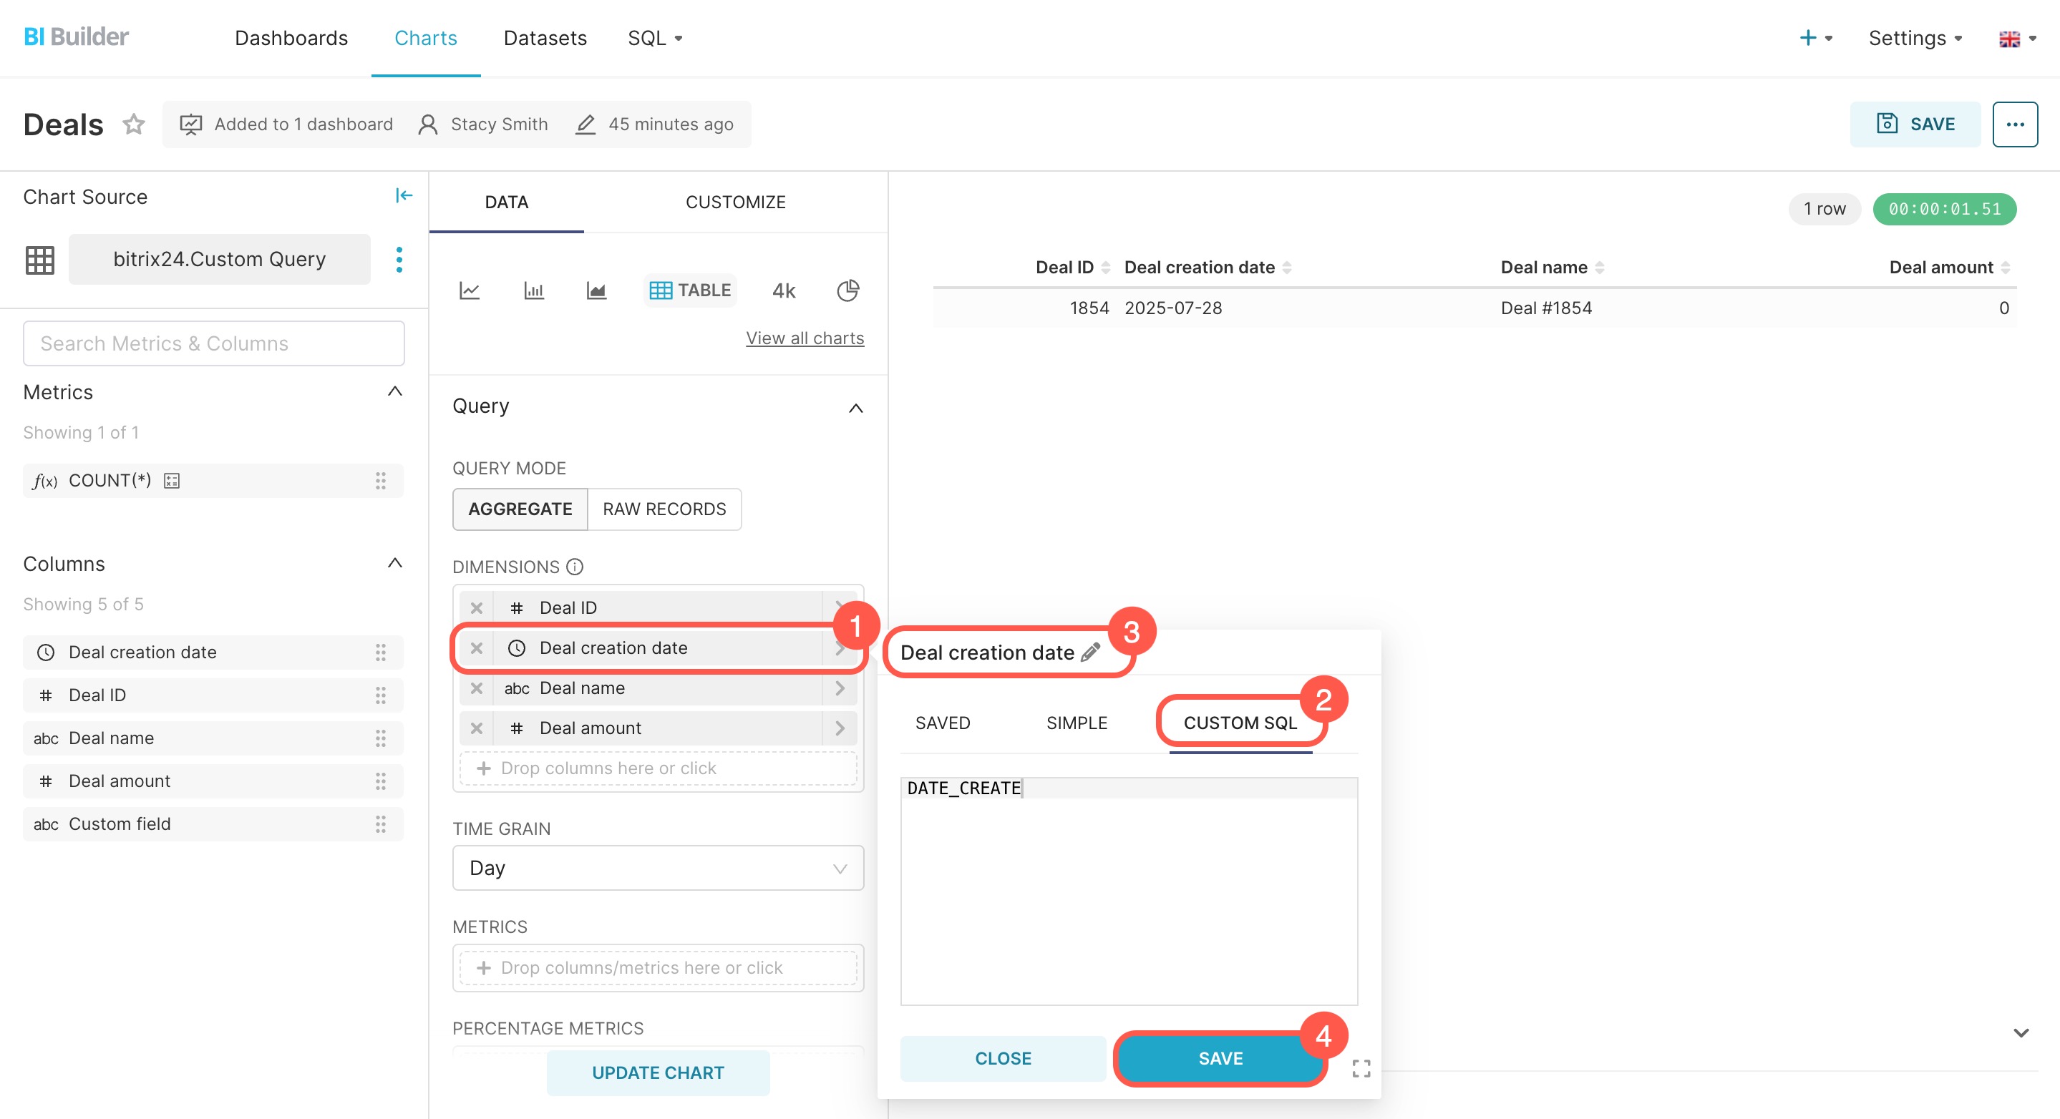The height and width of the screenshot is (1119, 2060).
Task: Open the Time Grain Day dropdown
Action: click(x=657, y=868)
